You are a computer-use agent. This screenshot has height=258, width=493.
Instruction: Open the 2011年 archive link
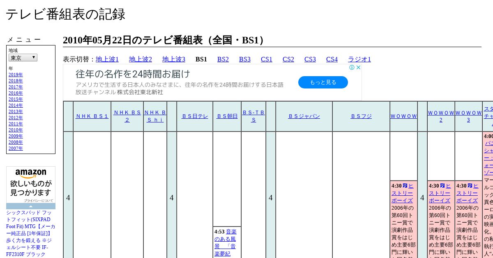click(16, 124)
